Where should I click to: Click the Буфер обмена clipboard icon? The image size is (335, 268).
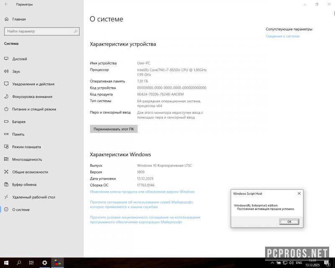[6, 184]
